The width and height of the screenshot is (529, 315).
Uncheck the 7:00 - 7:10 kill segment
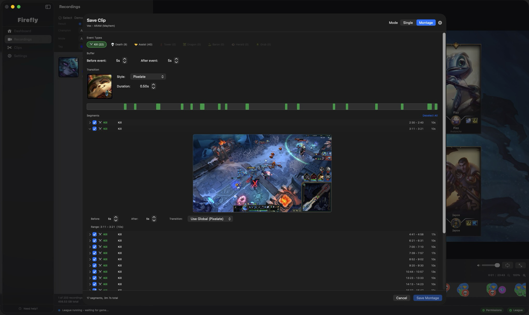(x=95, y=247)
